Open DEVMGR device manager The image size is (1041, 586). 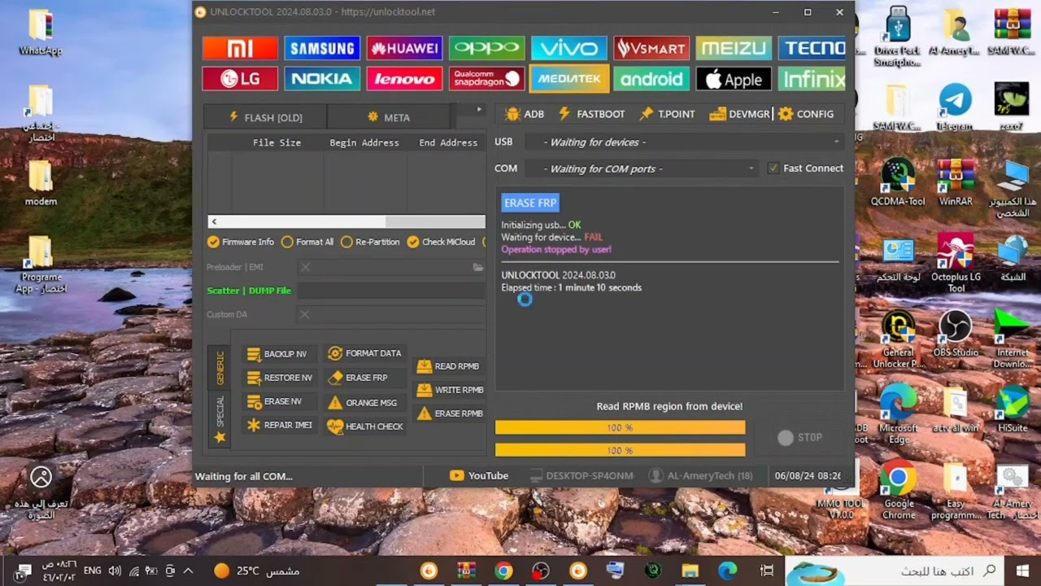coord(739,114)
